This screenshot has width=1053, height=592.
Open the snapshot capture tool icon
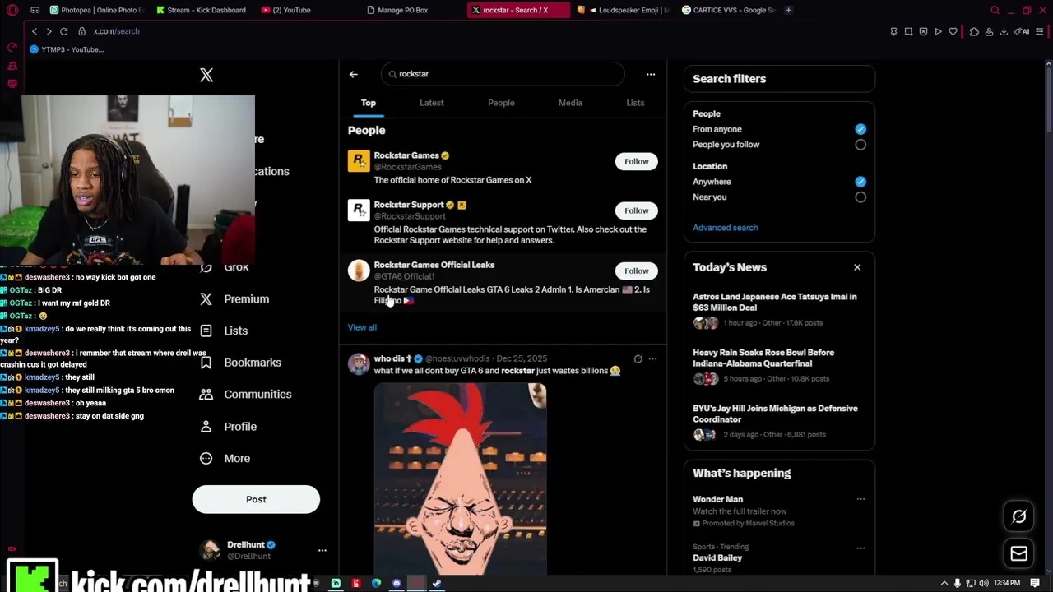(x=908, y=31)
